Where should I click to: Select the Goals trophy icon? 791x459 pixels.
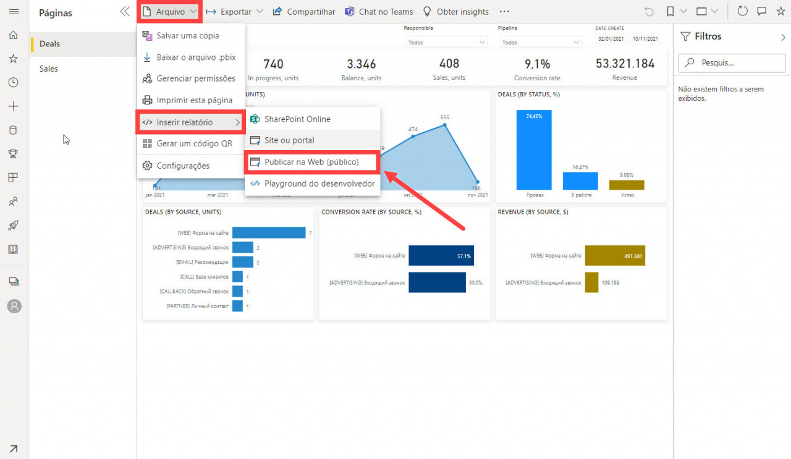tap(14, 153)
